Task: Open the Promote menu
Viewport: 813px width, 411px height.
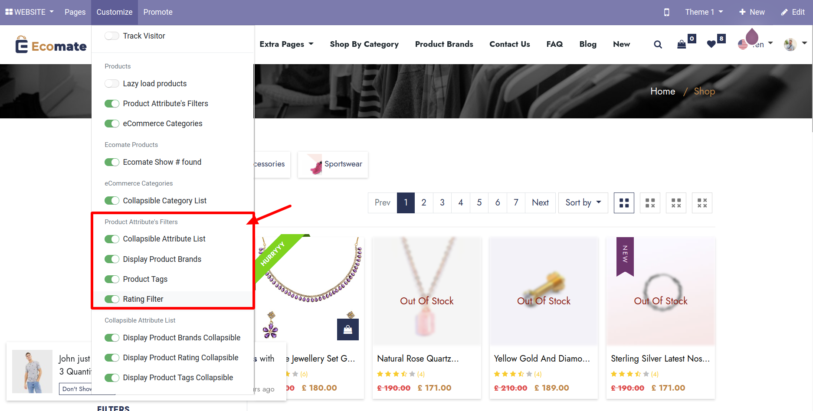Action: [x=158, y=12]
